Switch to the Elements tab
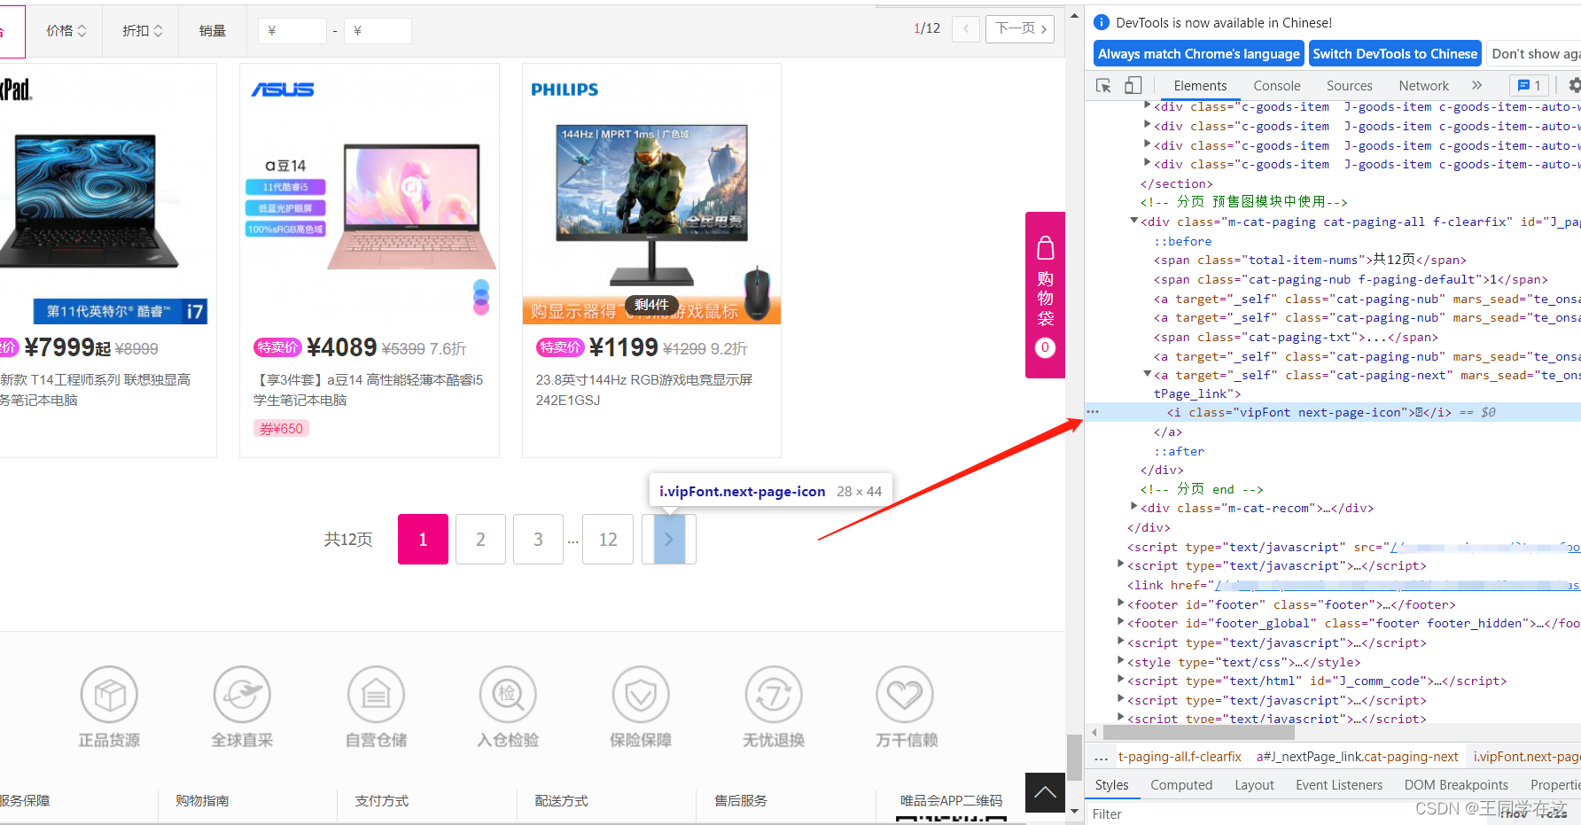This screenshot has width=1581, height=825. point(1200,86)
